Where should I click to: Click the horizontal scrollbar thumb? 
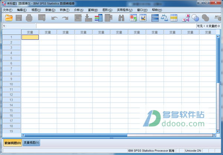point(76,135)
